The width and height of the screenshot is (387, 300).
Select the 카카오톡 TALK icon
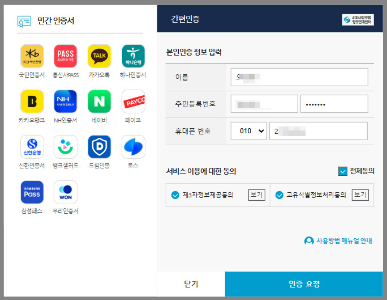99,56
